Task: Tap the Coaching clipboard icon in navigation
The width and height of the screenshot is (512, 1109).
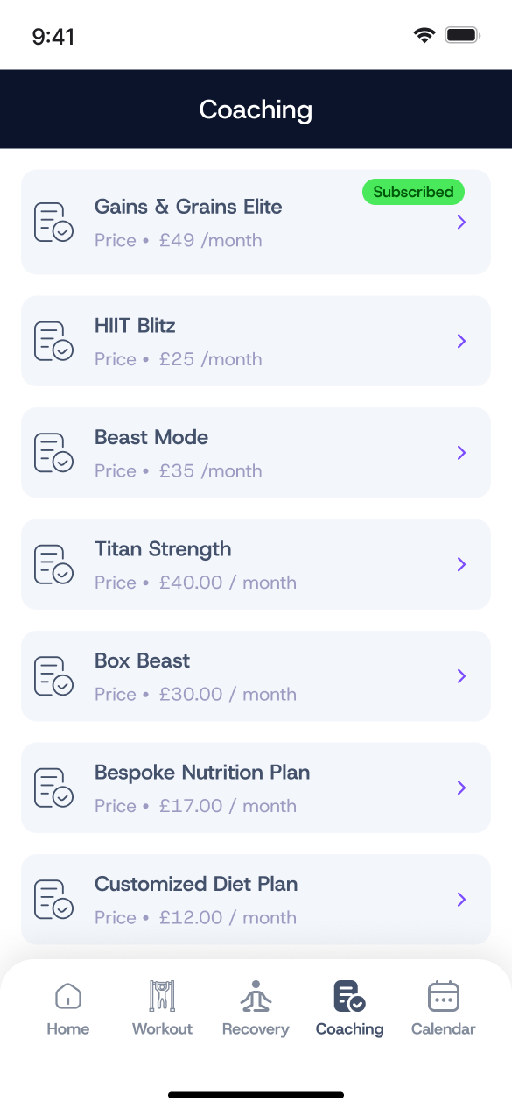Action: click(x=349, y=996)
